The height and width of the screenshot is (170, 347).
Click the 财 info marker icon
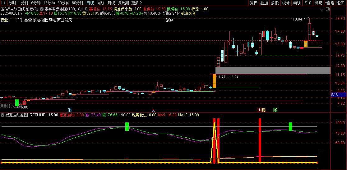tap(70, 110)
